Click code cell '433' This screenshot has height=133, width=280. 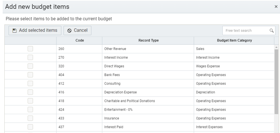click(79, 118)
